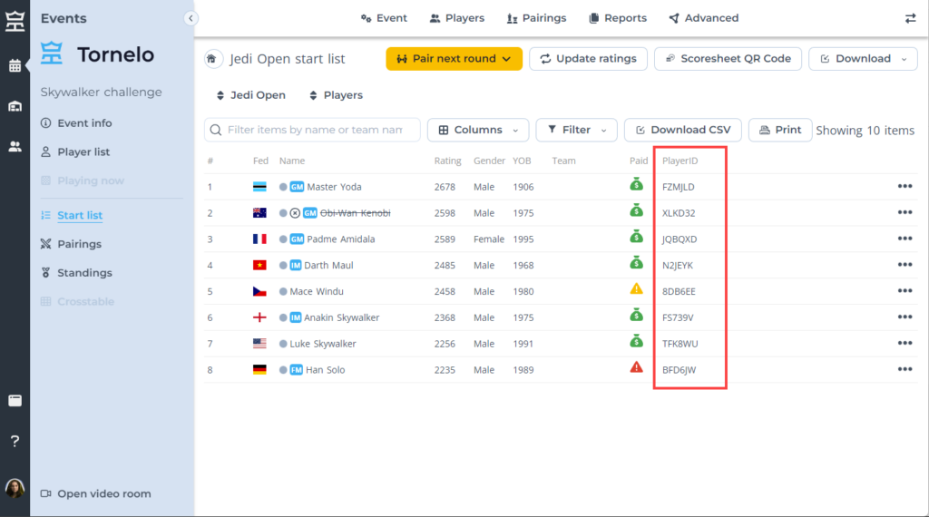Open help question mark icon
Image resolution: width=929 pixels, height=517 pixels.
pyautogui.click(x=15, y=441)
